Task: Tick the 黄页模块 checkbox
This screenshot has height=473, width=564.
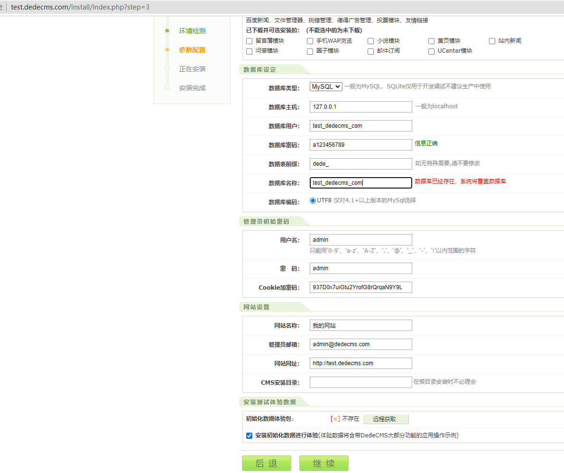Action: 432,41
